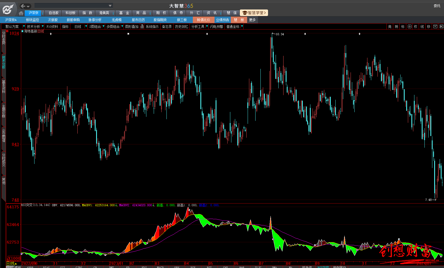Click the small red marker at chart corner
The height and width of the screenshot is (268, 444).
tap(7, 31)
